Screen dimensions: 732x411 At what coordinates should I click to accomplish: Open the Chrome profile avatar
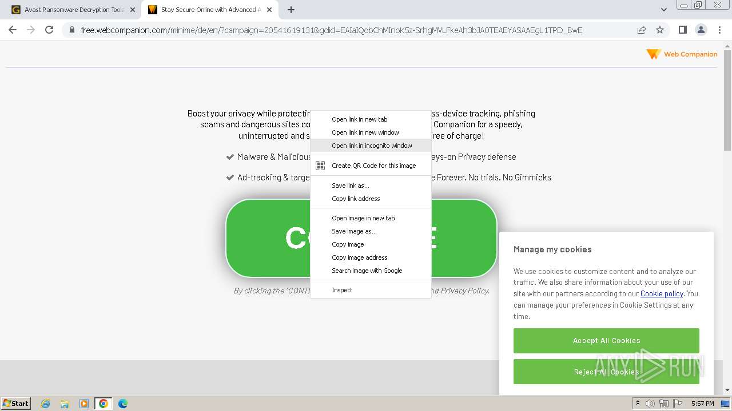point(701,30)
